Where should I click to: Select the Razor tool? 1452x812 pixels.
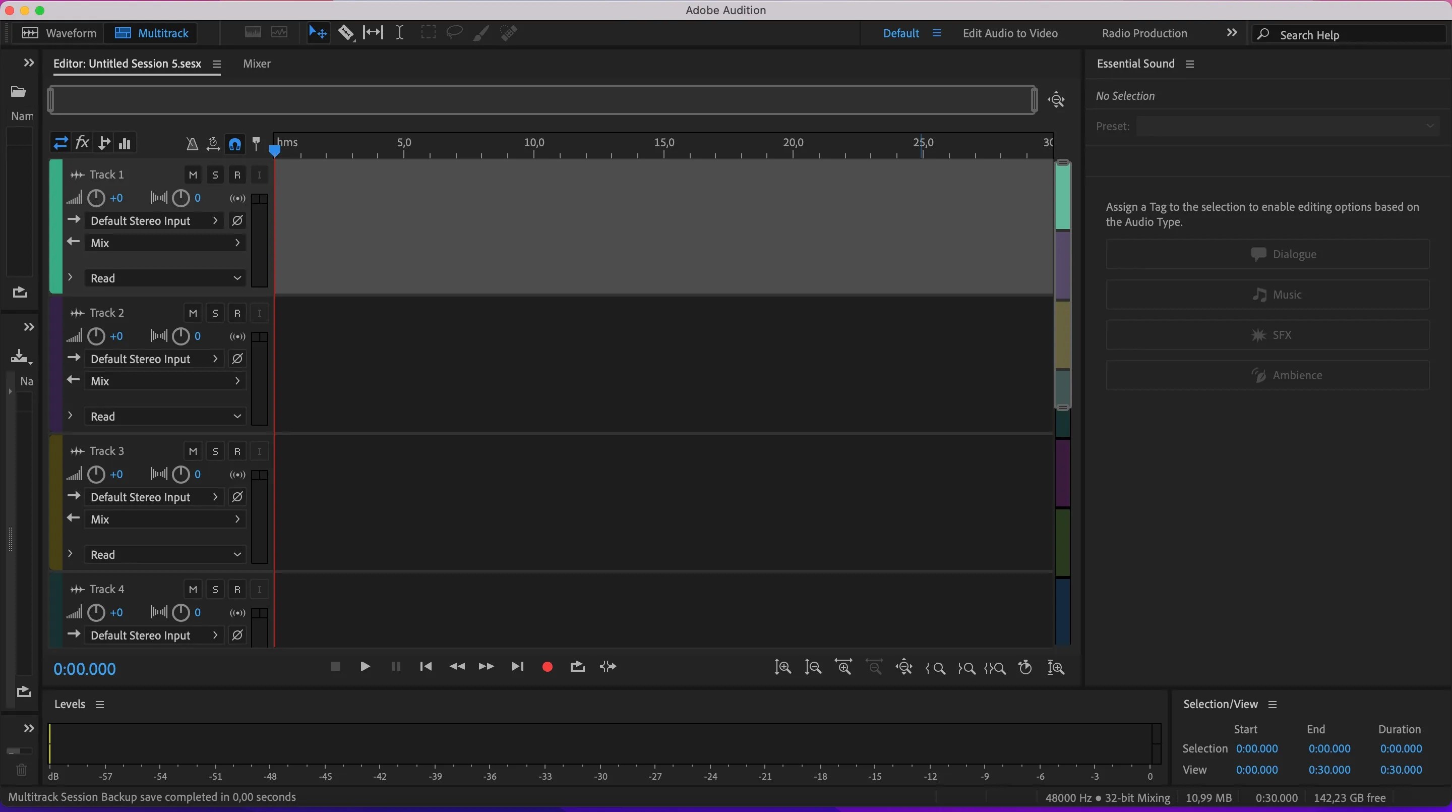pos(347,33)
